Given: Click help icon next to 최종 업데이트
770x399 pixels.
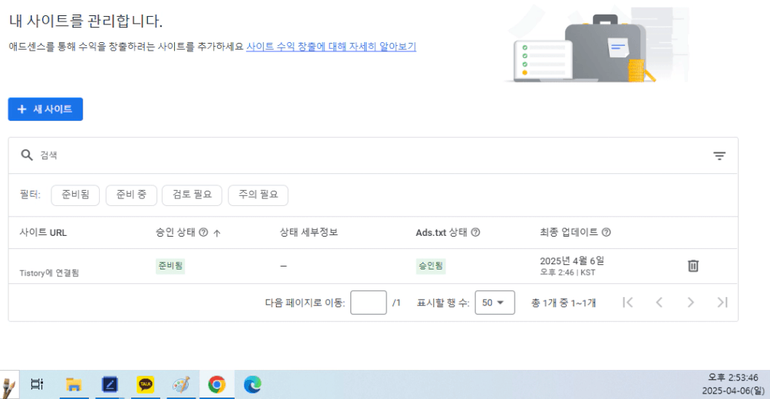Looking at the screenshot, I should (606, 232).
